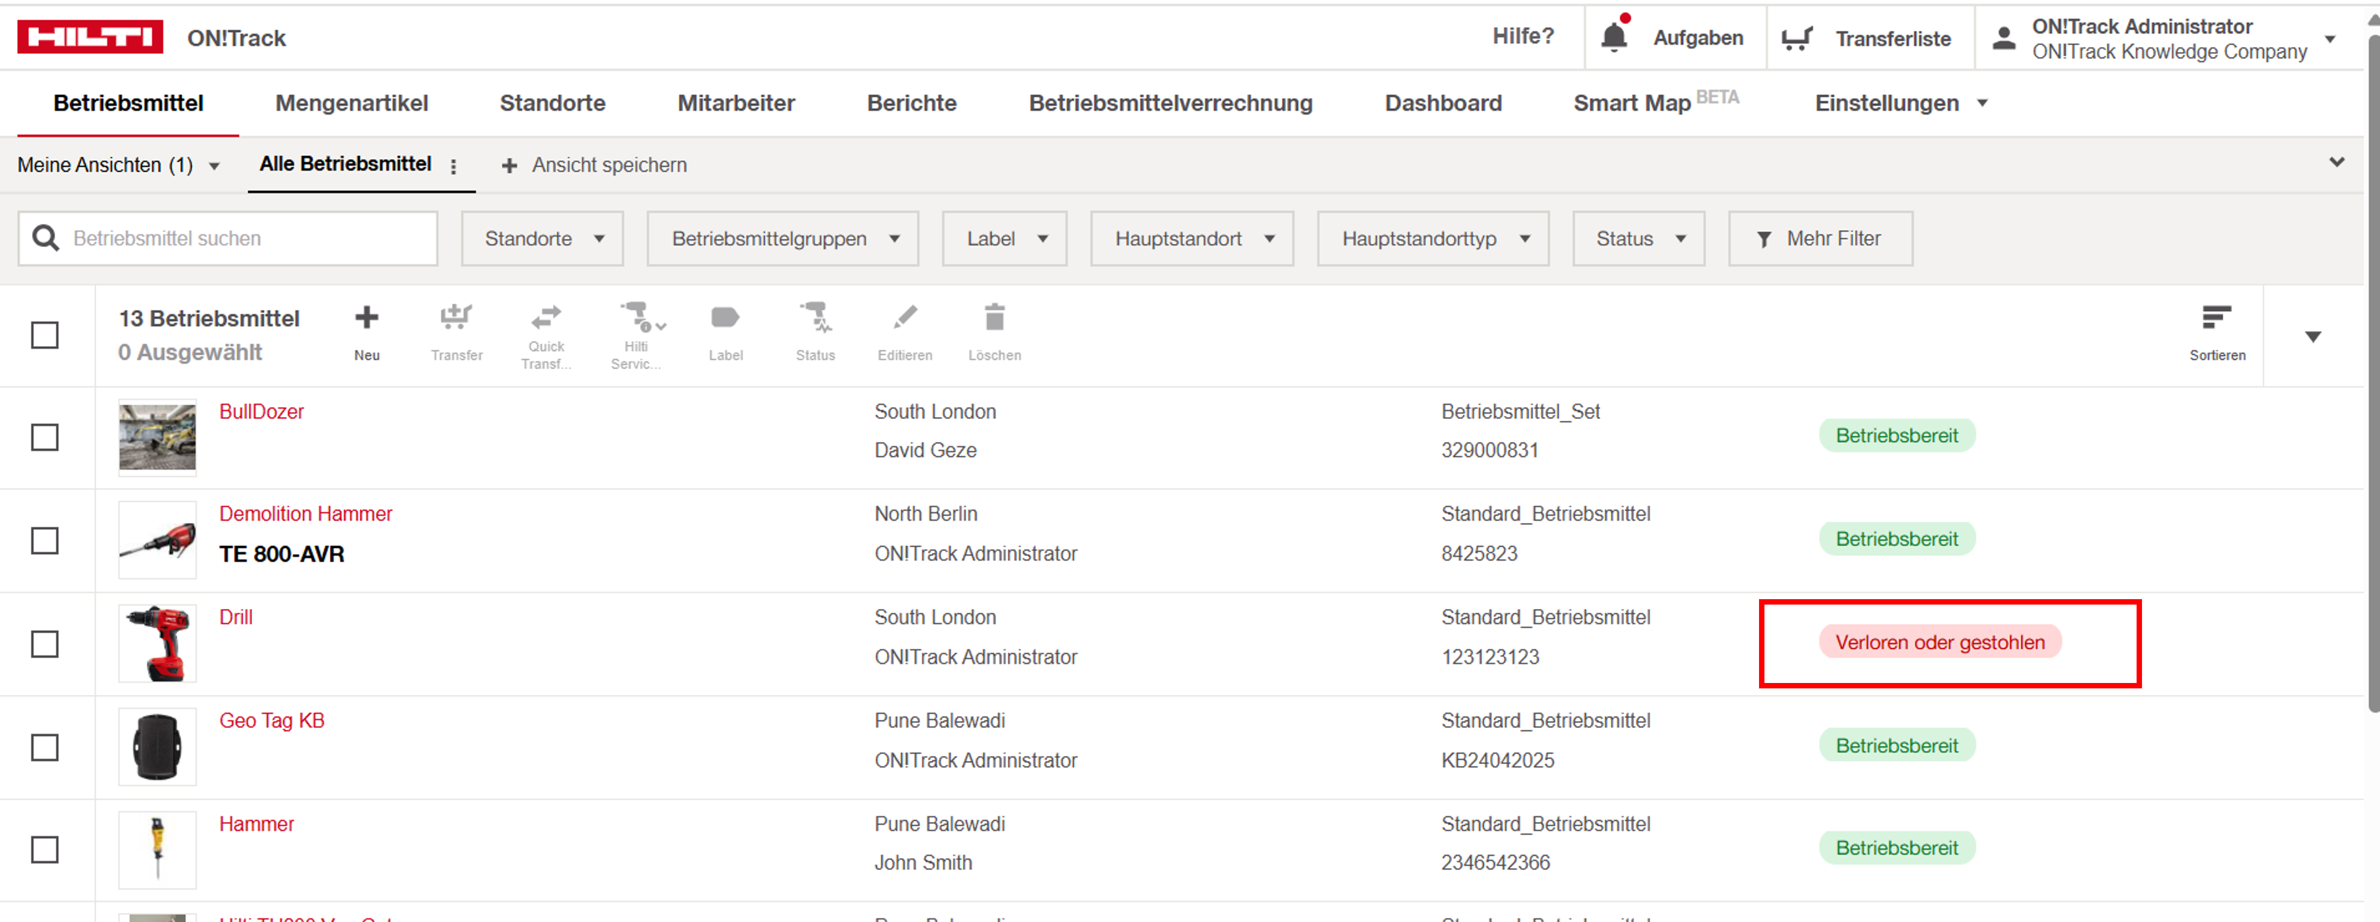Open Aufgaben notifications bell
Viewport: 2380px width, 922px height.
tap(1614, 38)
